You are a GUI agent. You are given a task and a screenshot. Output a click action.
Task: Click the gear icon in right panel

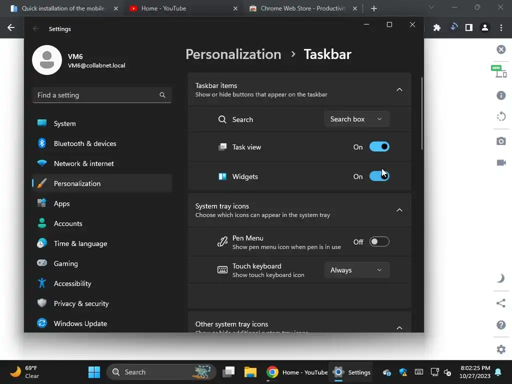pyautogui.click(x=501, y=349)
